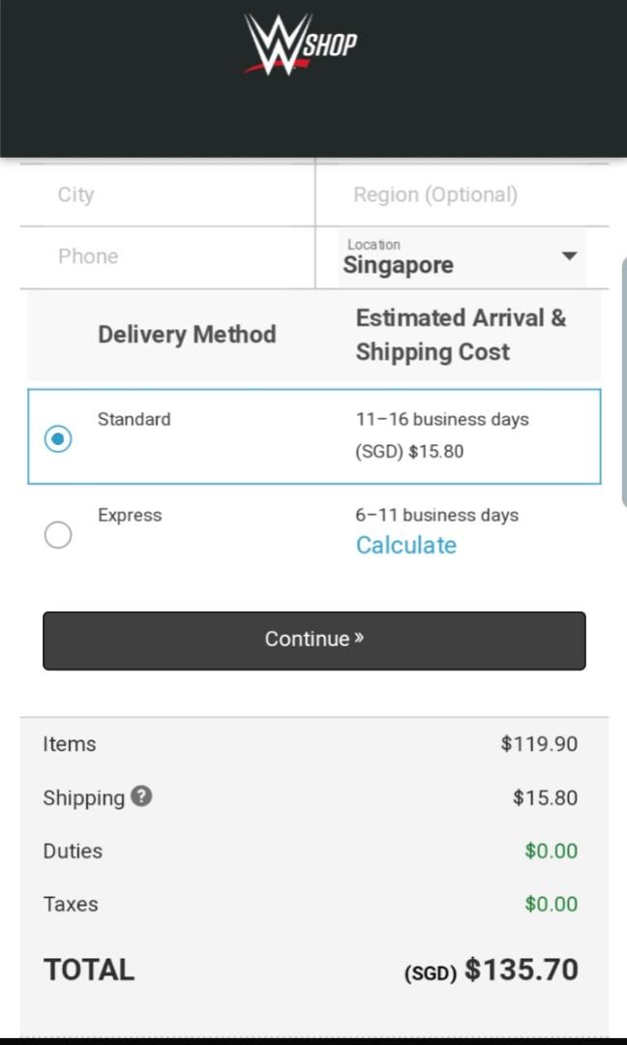This screenshot has height=1045, width=627.
Task: Click the Shipping help question mark icon
Action: point(141,795)
